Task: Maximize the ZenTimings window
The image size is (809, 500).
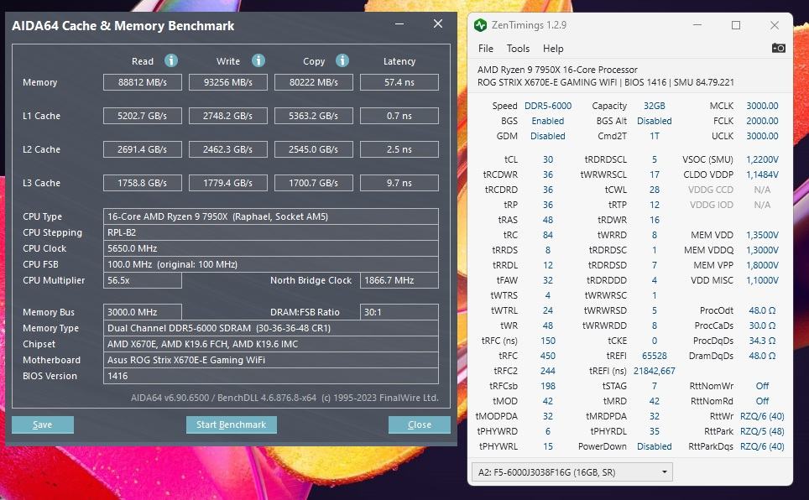Action: (x=736, y=25)
